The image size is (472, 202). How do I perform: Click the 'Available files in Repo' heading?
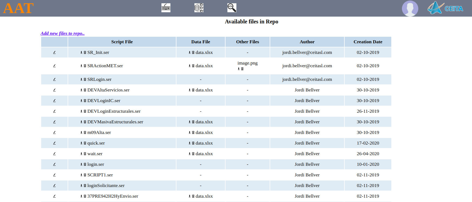[251, 22]
